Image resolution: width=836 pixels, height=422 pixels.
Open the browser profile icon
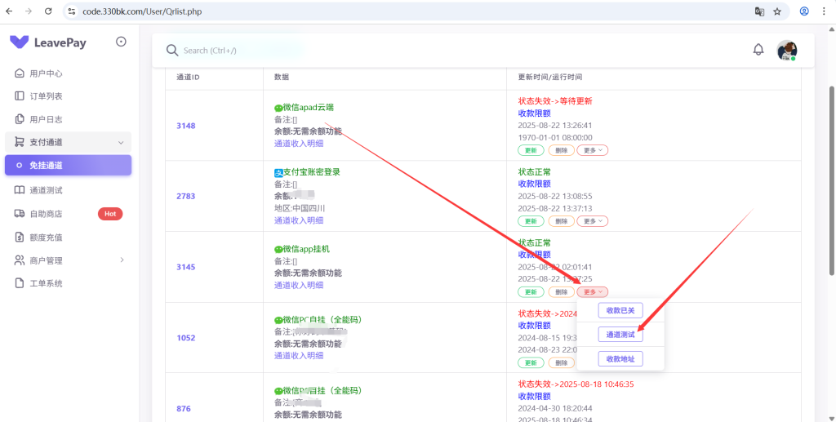804,11
